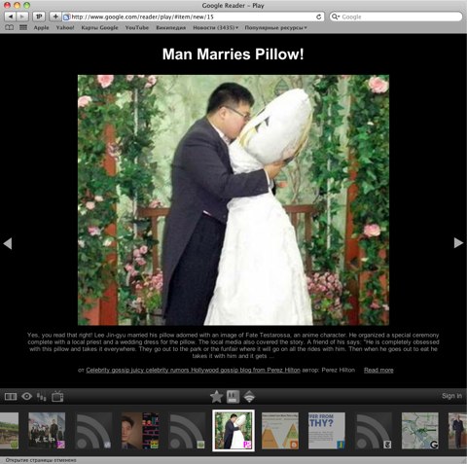
Task: Go to next item arrow
Action: (x=458, y=243)
